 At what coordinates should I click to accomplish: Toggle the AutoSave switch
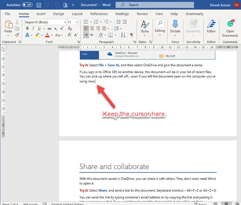27,5
